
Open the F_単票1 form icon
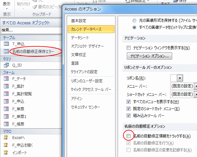pos(6,116)
